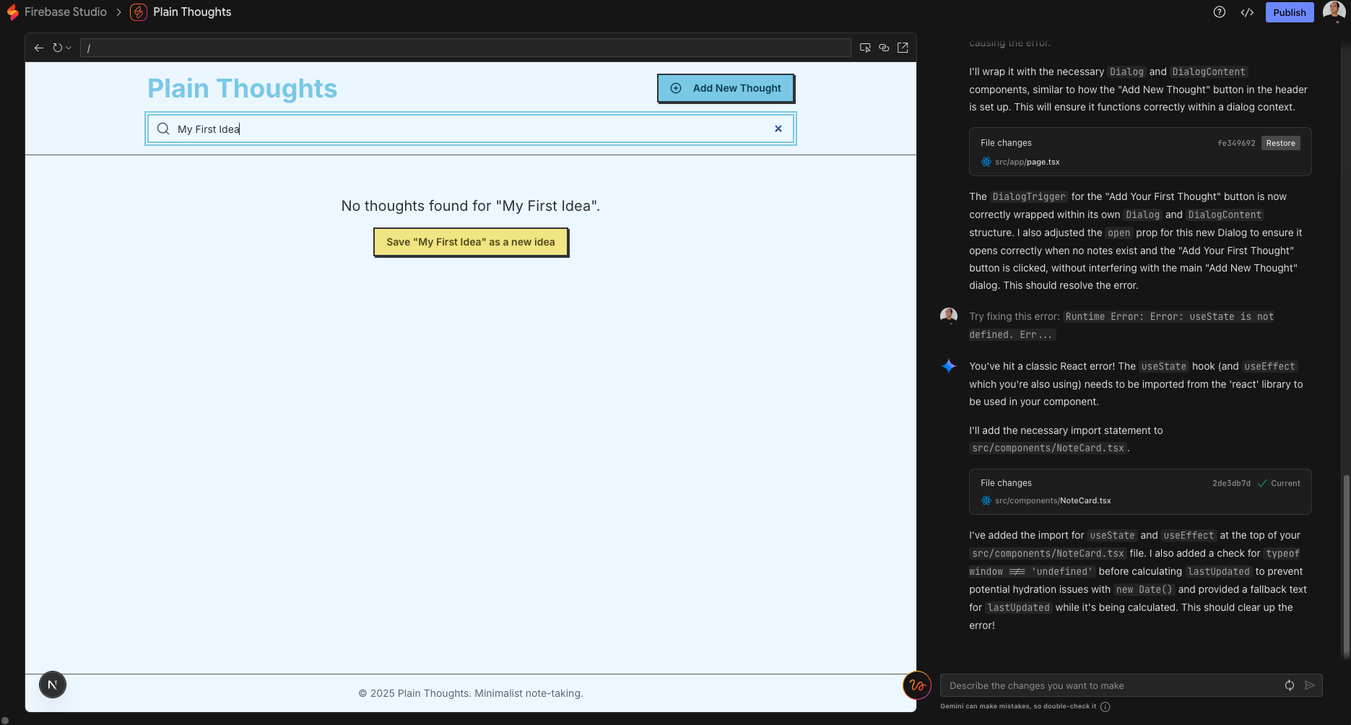Click the No thoughts found message
Viewport: 1351px width, 725px height.
[471, 206]
